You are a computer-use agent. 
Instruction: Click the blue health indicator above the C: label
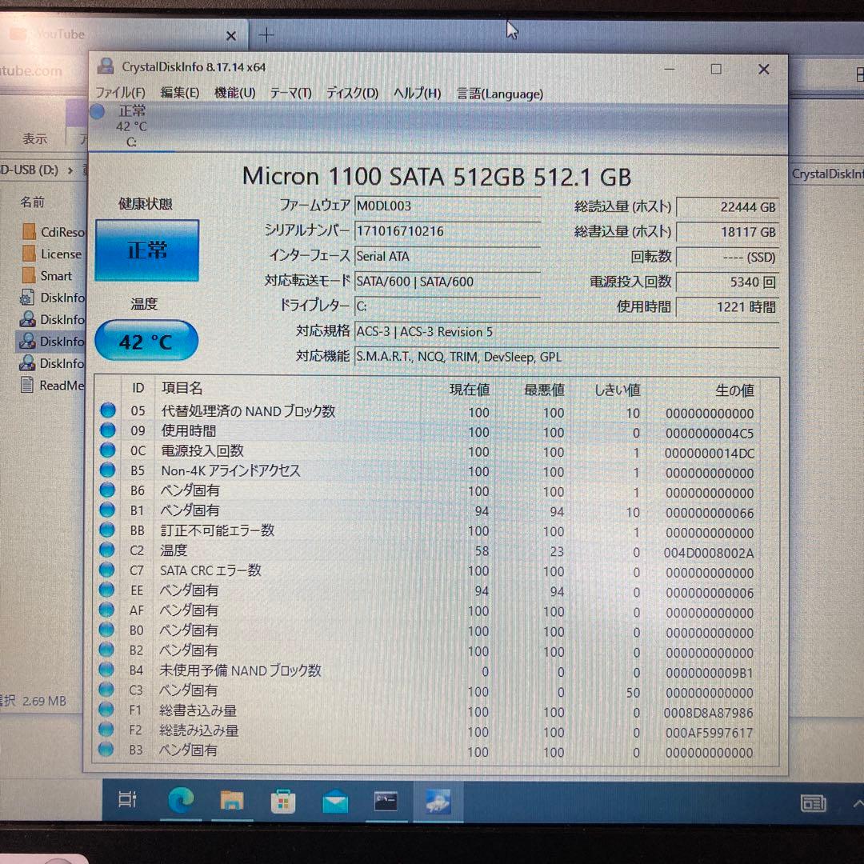(96, 112)
